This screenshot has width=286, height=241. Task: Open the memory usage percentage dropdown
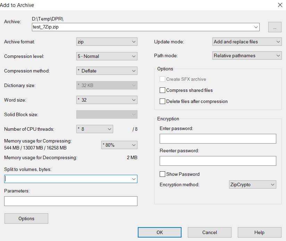pyautogui.click(x=119, y=145)
